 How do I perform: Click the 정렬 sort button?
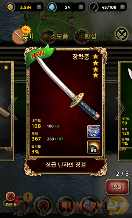point(117,187)
